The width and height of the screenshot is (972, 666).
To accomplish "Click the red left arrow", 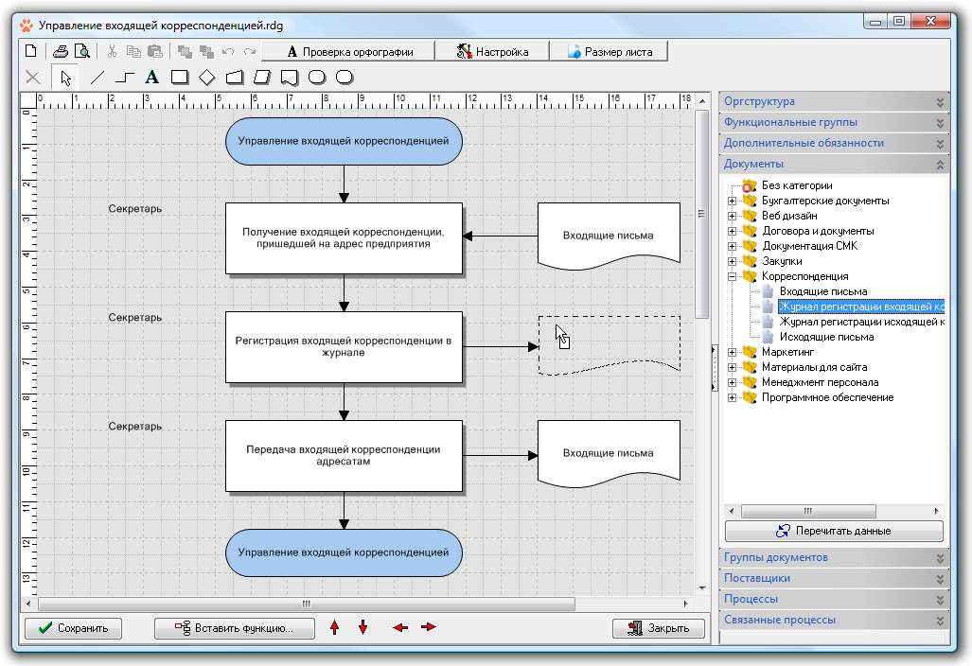I will coord(400,627).
